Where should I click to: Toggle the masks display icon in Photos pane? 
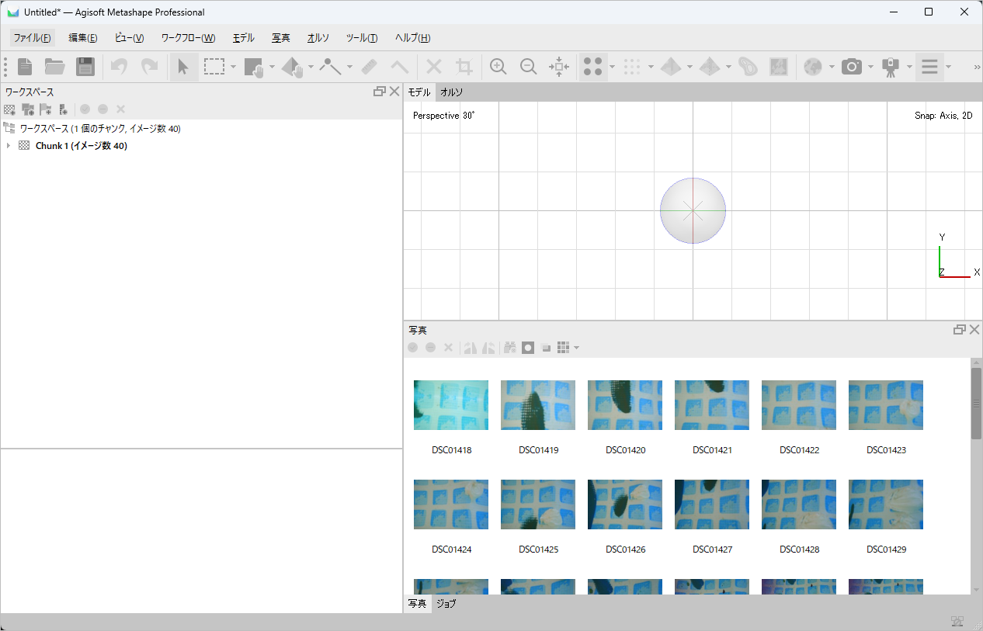point(528,348)
